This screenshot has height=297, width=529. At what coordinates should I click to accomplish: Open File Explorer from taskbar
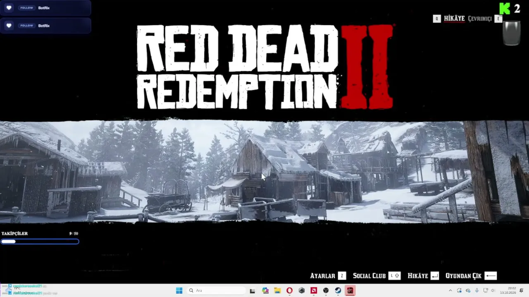[277, 290]
